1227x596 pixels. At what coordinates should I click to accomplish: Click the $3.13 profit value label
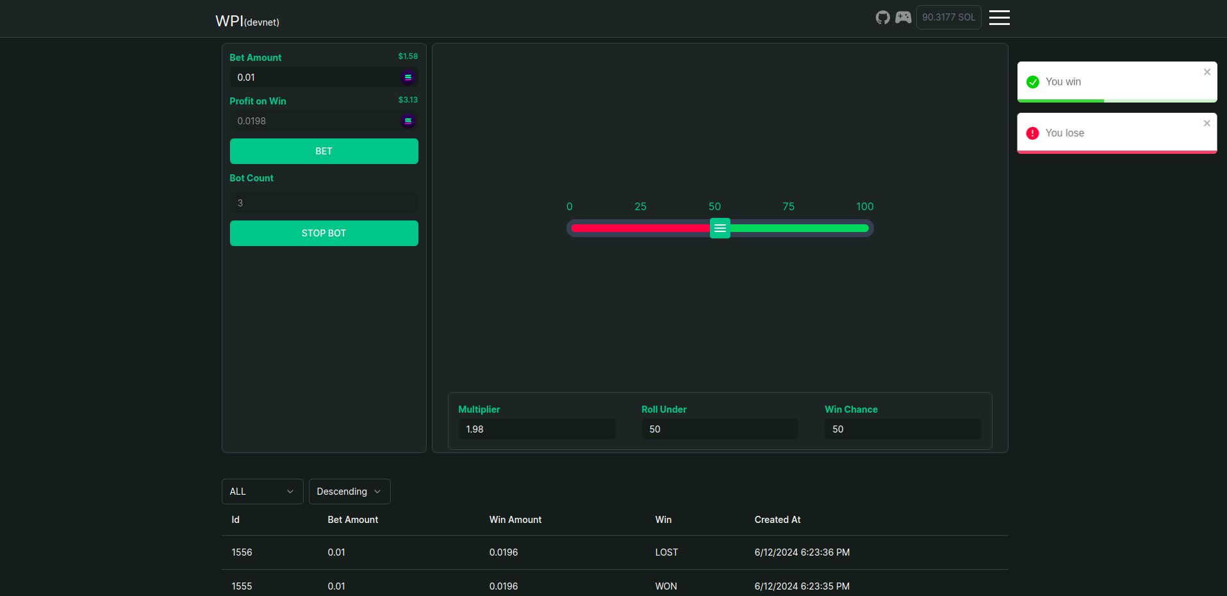[408, 100]
